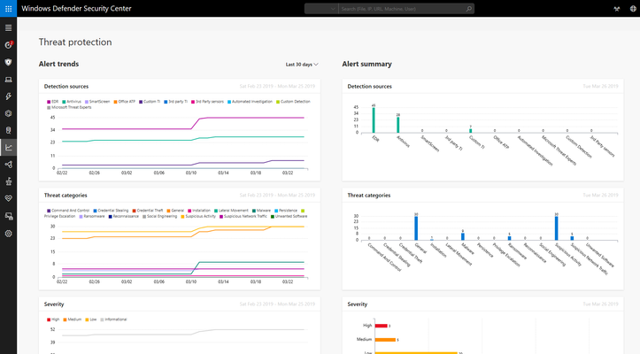Click the EDR bar in Alert summary
640x354 pixels.
coord(374,120)
